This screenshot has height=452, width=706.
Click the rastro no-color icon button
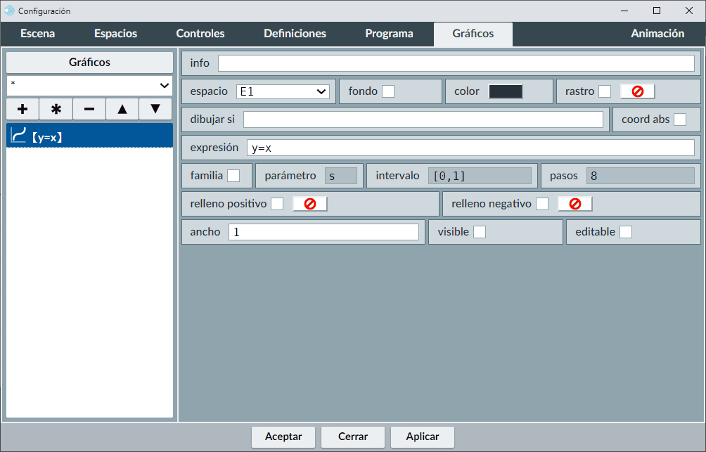[x=637, y=91]
